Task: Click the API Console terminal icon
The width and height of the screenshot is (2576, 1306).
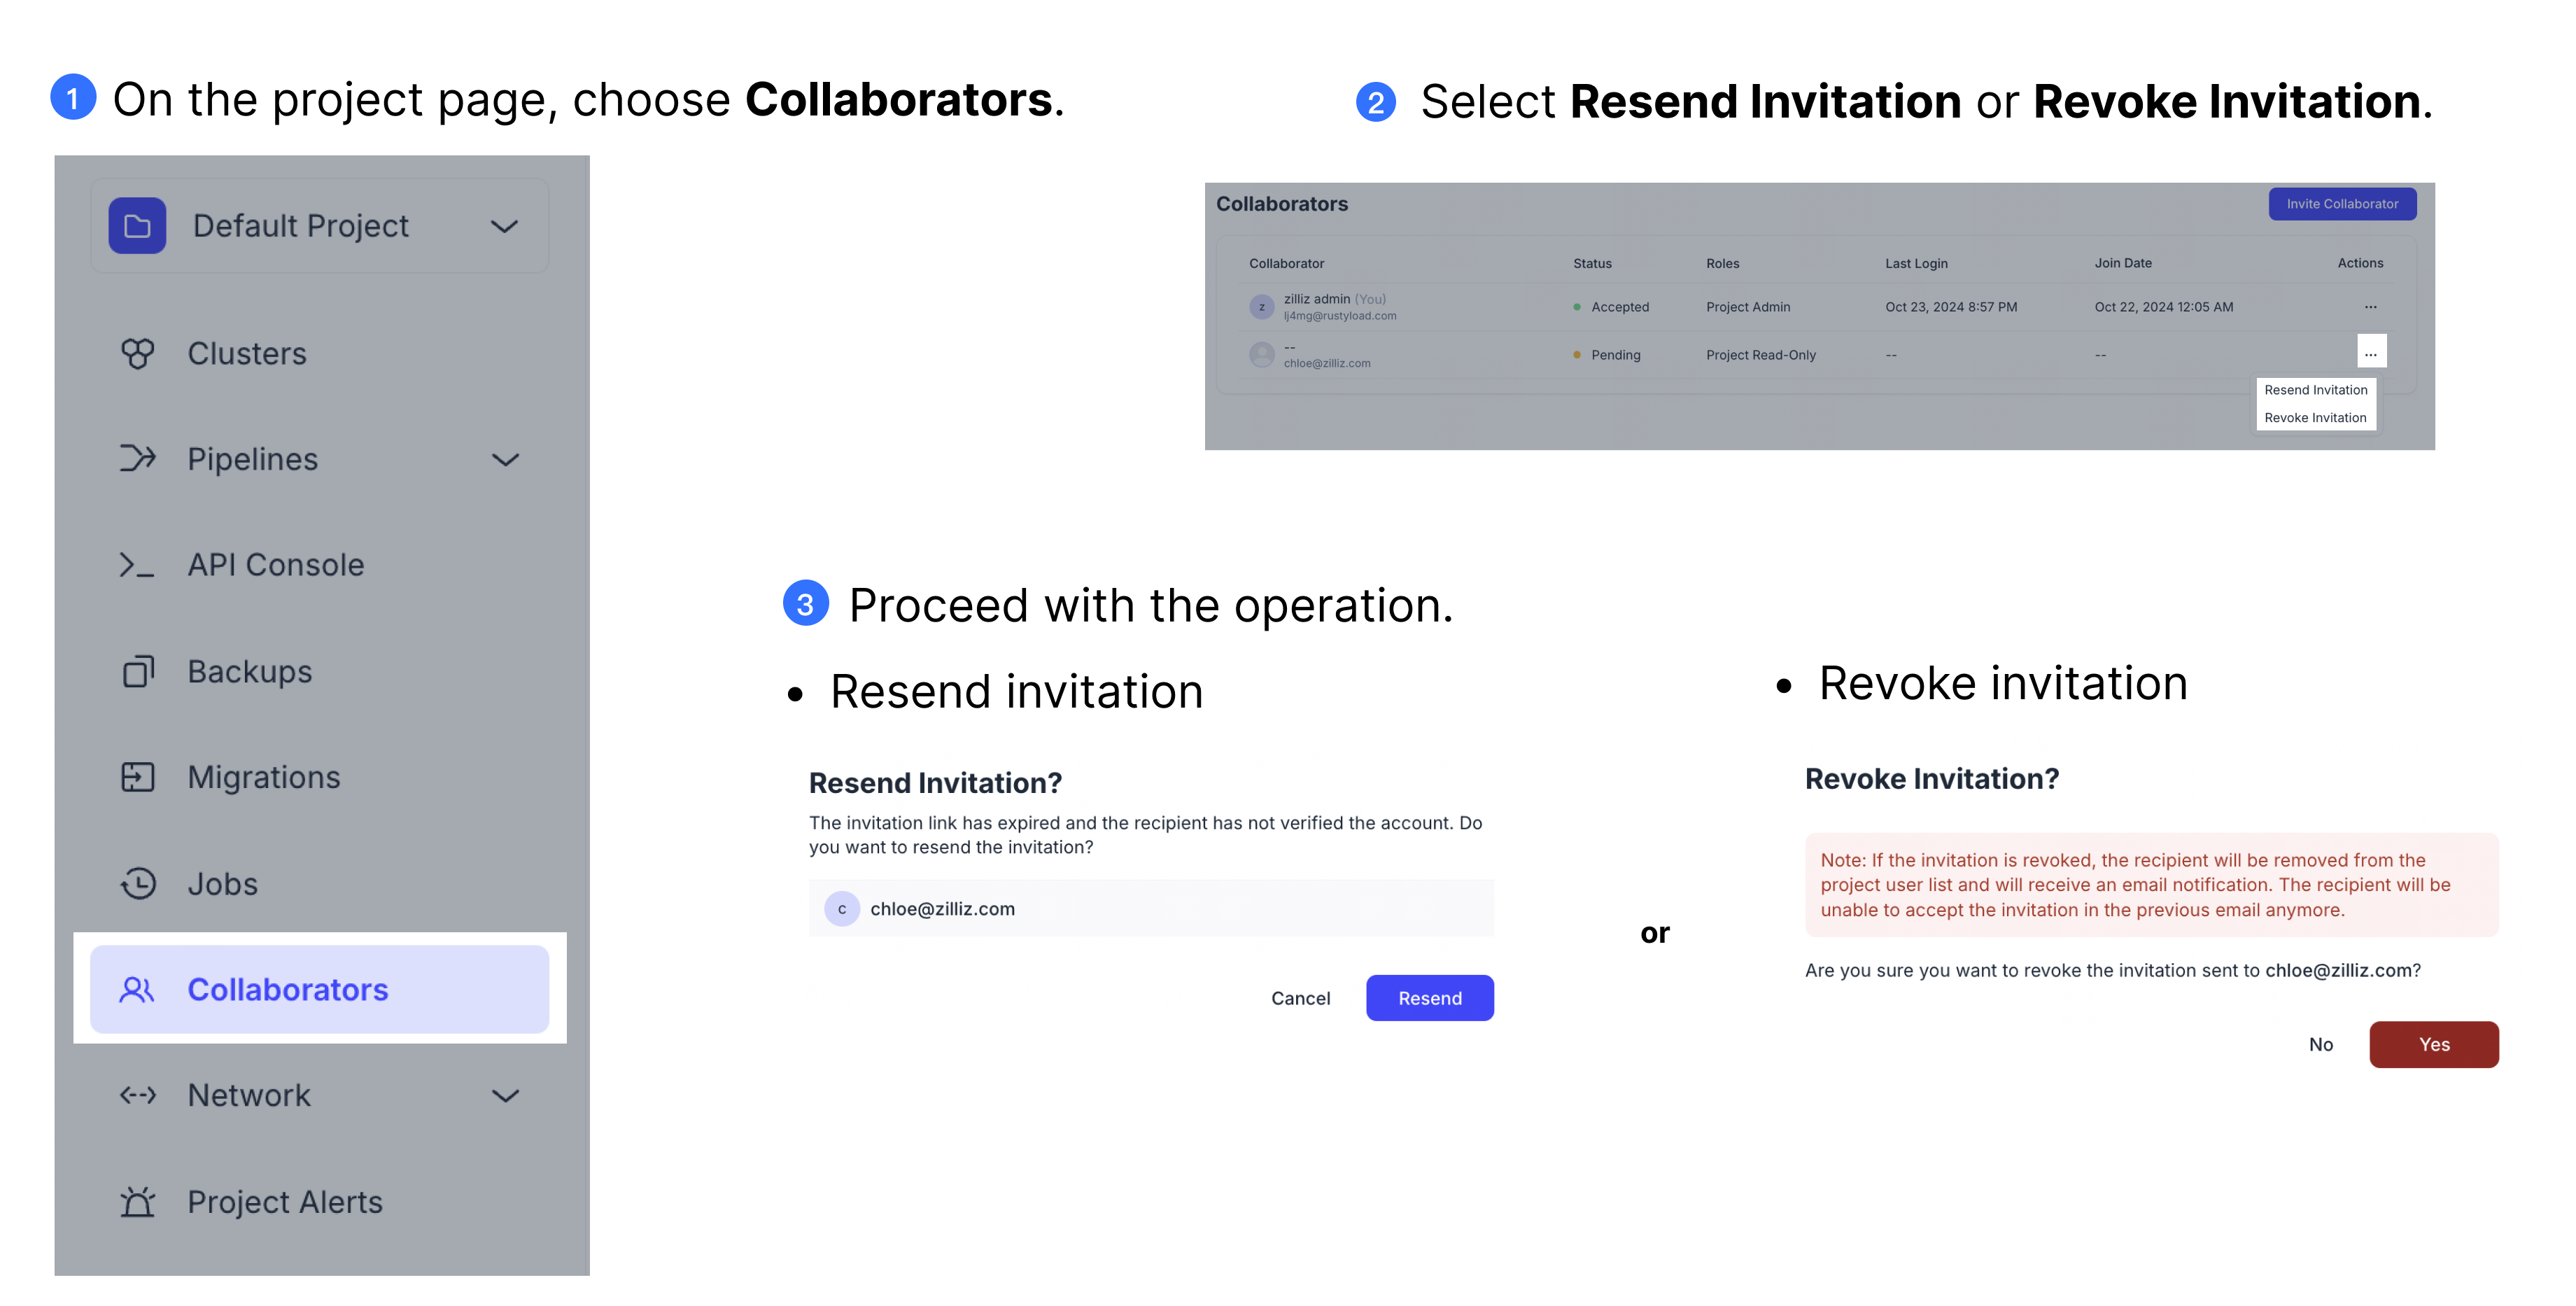Action: 139,564
